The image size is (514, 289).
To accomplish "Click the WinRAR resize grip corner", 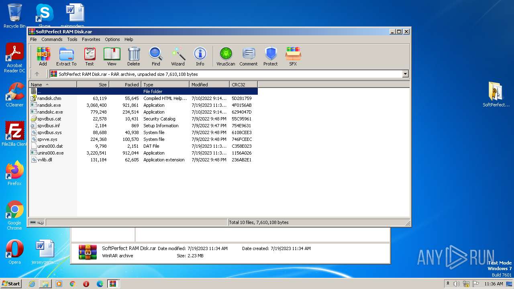I will point(408,223).
